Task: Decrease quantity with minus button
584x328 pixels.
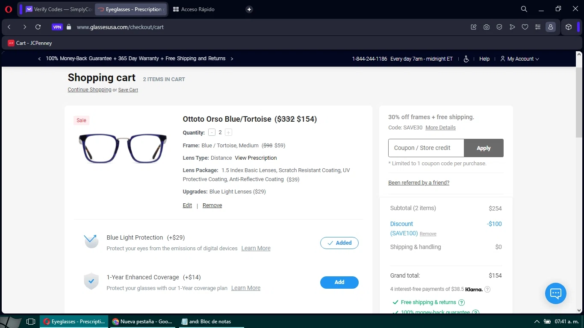Action: [x=212, y=132]
